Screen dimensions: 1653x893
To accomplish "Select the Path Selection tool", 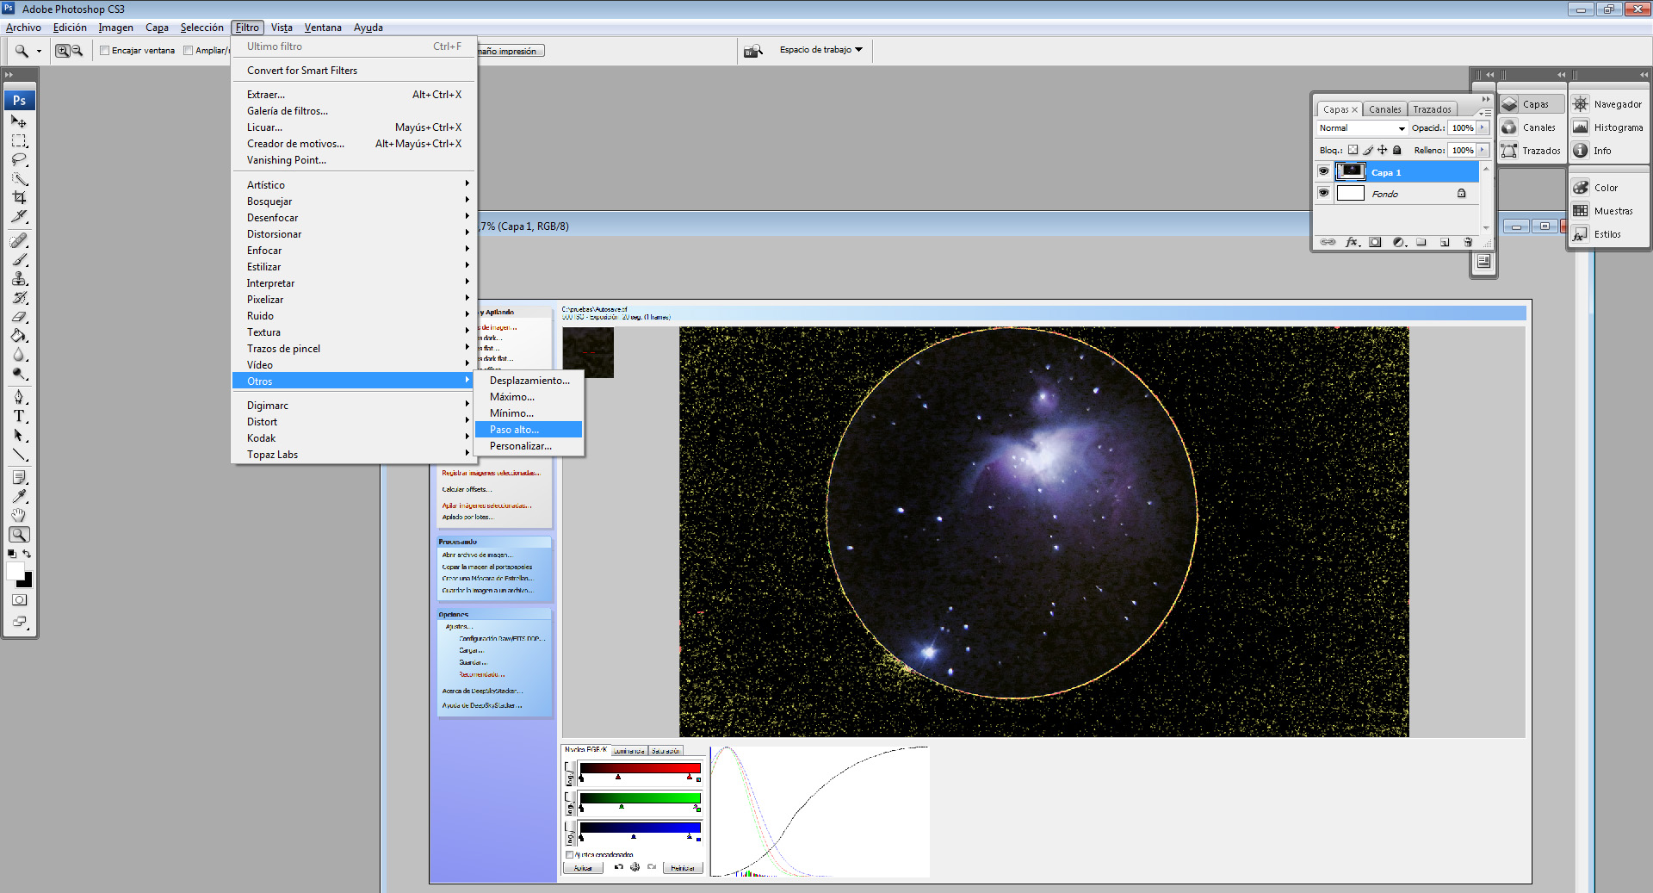I will [x=19, y=435].
